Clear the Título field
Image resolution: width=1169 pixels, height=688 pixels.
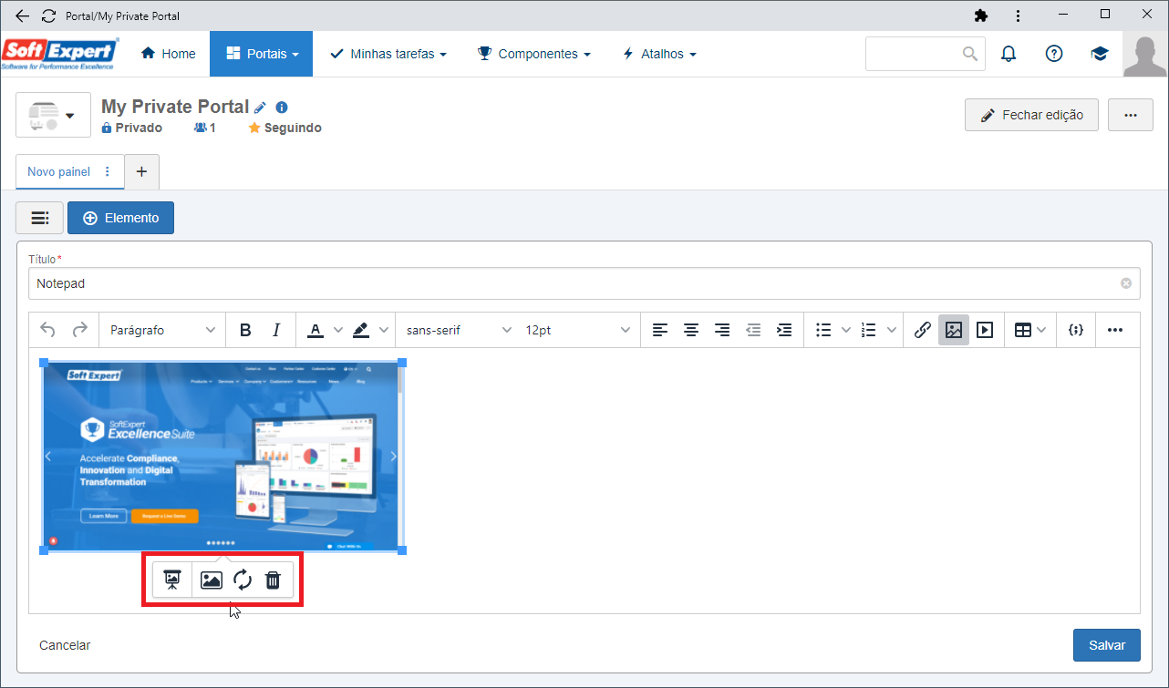tap(1125, 283)
